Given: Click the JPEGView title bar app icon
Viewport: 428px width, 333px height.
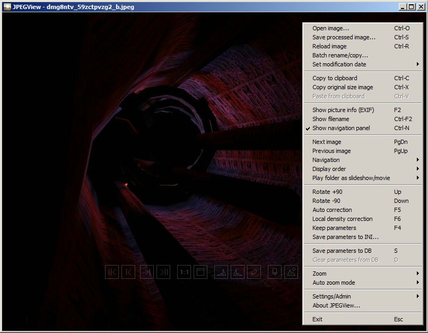Looking at the screenshot, I should (7, 7).
